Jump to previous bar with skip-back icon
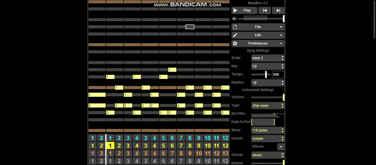Screen dimensions: 376x165 [x=265, y=10]
